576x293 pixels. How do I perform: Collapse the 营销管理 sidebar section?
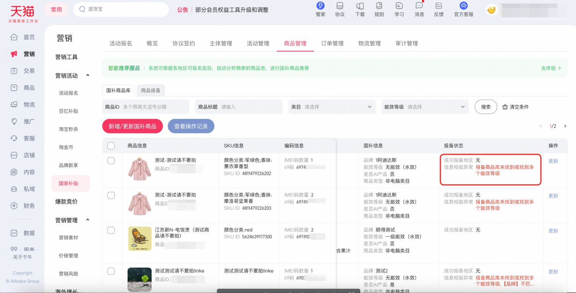[88, 220]
